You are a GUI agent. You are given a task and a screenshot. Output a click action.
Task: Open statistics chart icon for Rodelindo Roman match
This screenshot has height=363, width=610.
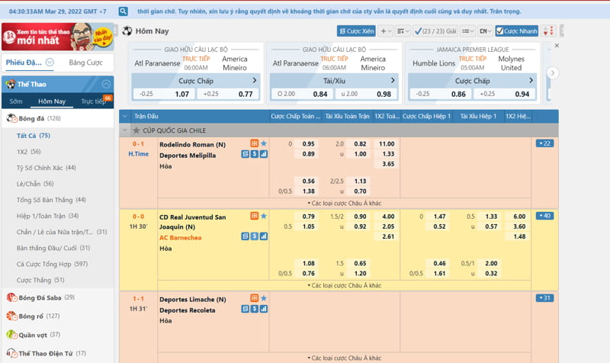[264, 154]
